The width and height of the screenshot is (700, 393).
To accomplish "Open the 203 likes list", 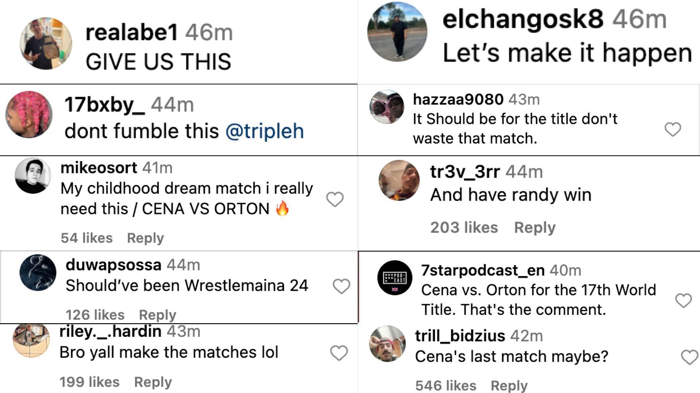I will click(464, 227).
